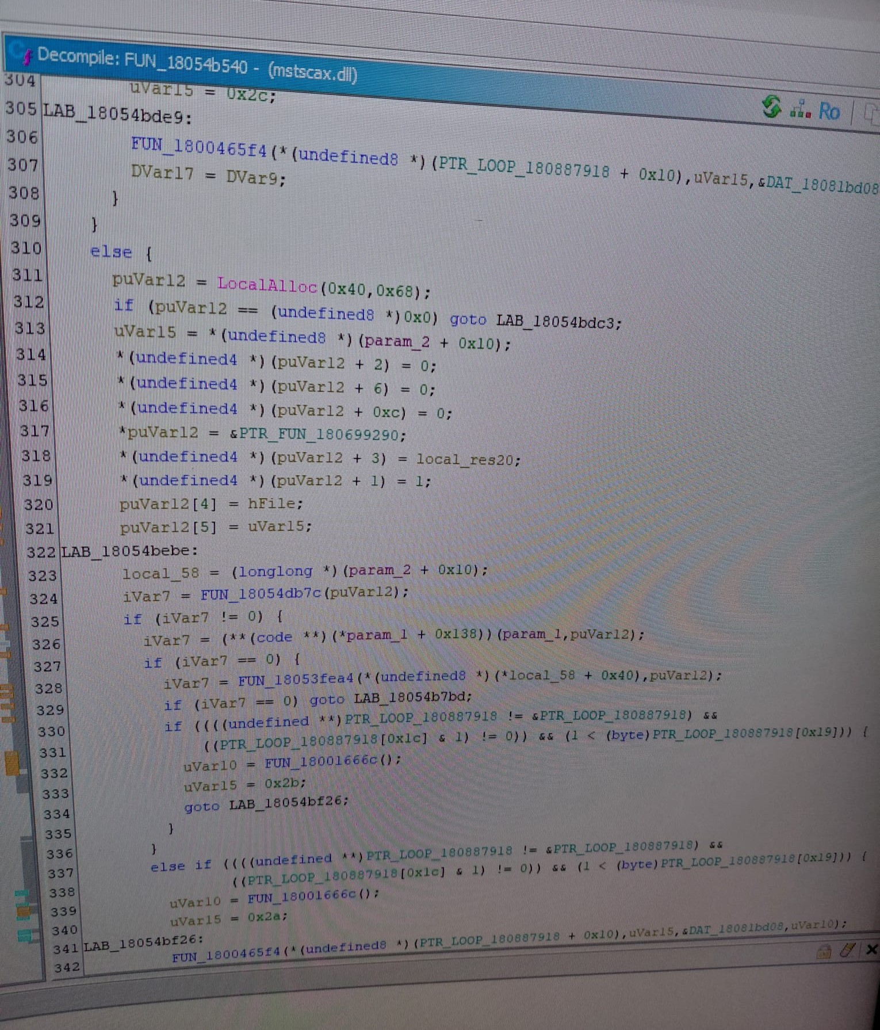Click the eraser clear icon in bottom panel
The height and width of the screenshot is (1030, 880).
pyautogui.click(x=847, y=950)
